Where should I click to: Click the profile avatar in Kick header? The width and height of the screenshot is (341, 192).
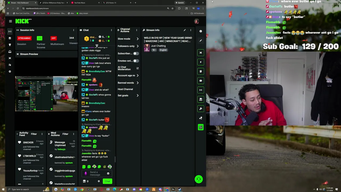tap(196, 21)
